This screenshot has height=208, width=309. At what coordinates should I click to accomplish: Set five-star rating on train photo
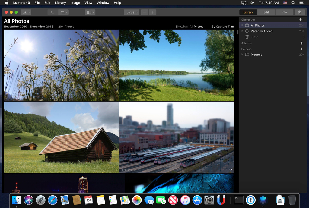[135, 170]
